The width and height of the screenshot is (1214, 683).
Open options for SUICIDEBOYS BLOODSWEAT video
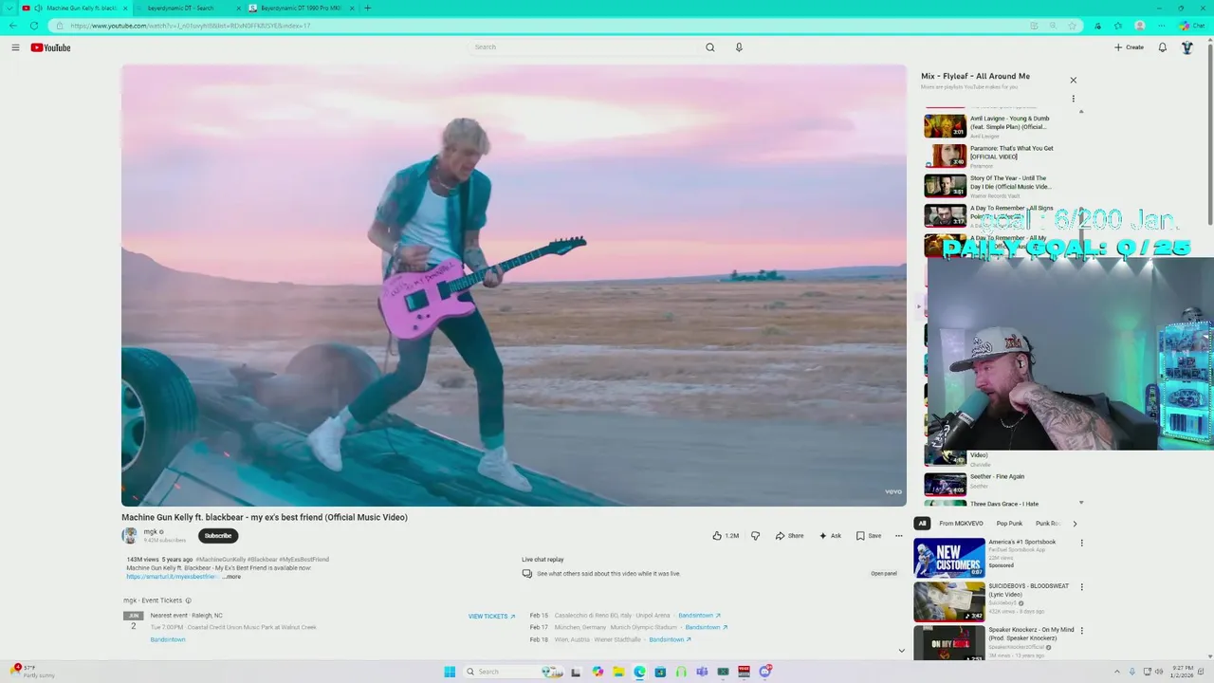tap(1081, 587)
